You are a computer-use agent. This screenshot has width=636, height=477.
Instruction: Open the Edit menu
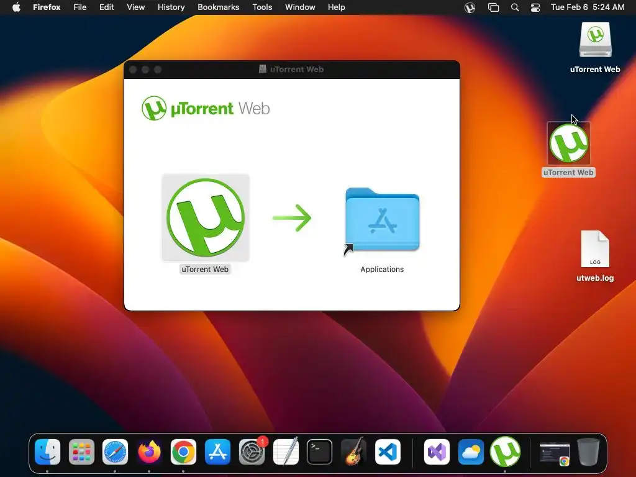point(107,7)
